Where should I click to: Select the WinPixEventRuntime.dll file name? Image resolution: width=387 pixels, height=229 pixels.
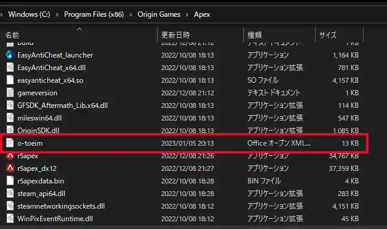click(x=55, y=219)
